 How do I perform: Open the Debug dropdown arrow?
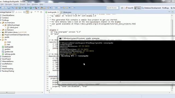[x=28, y=8]
